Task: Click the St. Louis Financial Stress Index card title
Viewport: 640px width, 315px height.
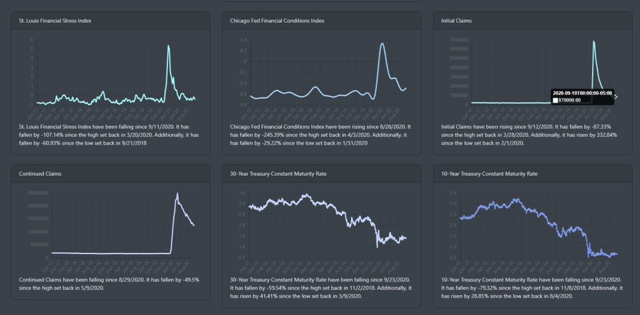Action: pos(55,20)
